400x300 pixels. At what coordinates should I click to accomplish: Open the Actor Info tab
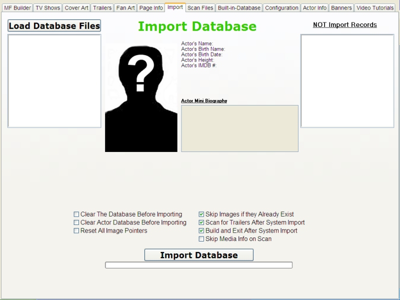(314, 7)
